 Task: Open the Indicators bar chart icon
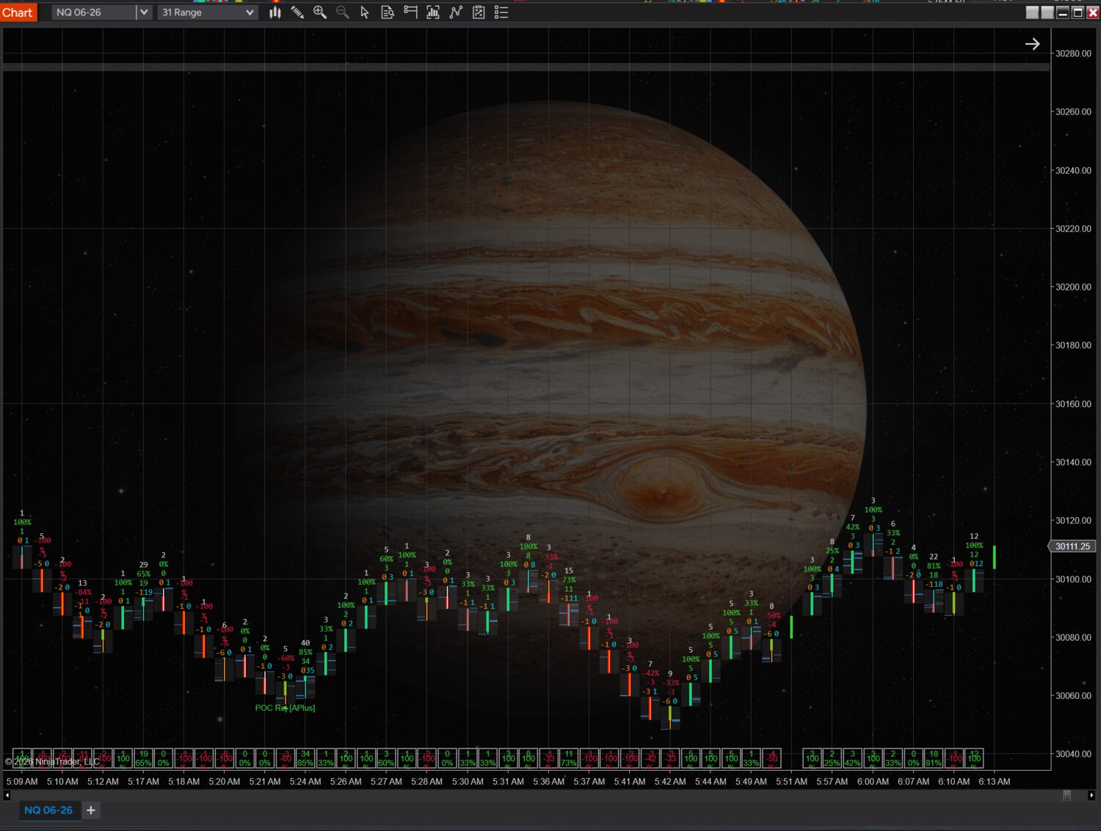coord(433,12)
